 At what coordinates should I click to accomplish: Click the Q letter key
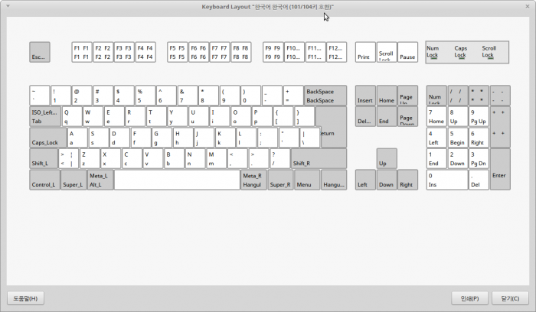tap(72, 116)
